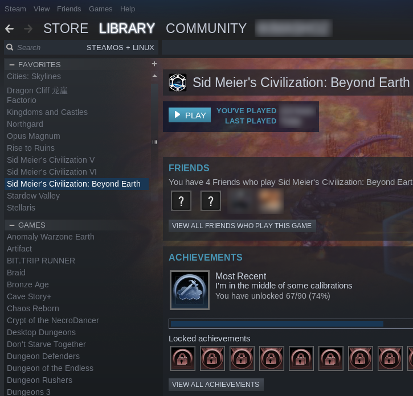Viewport: 413px width, 396px height.
Task: Select Anomaly Warzone Earth
Action: 51,237
